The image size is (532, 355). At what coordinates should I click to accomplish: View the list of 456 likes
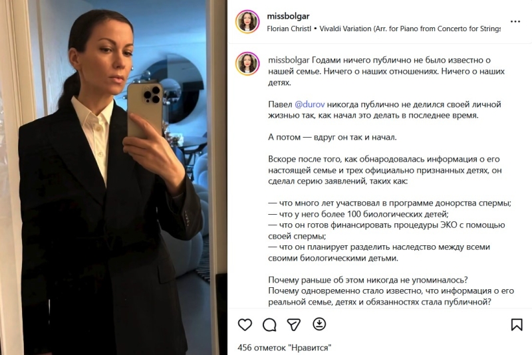(x=285, y=348)
